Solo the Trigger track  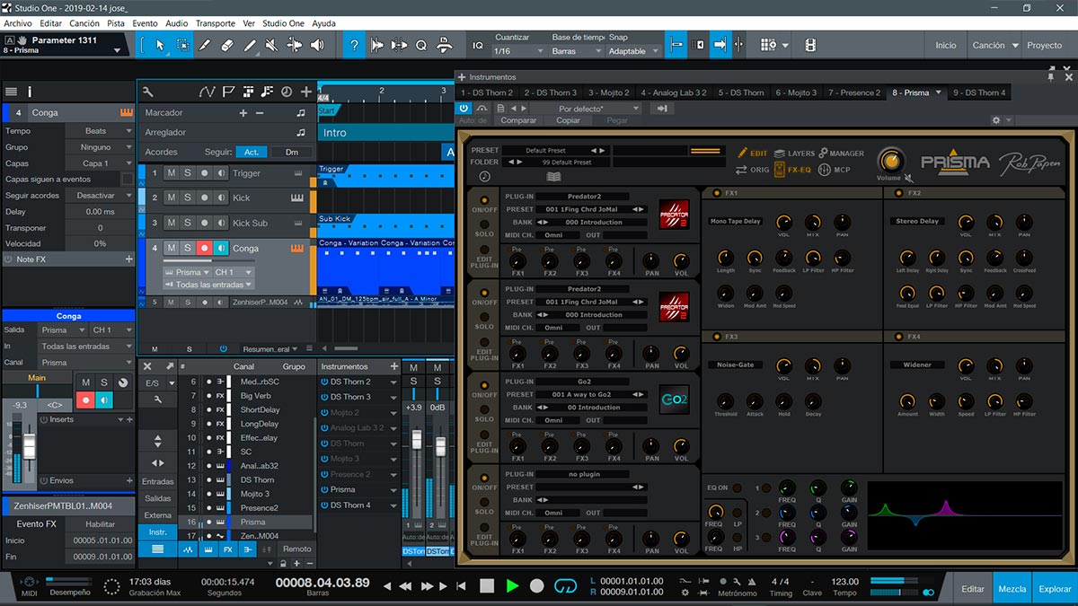click(x=188, y=172)
